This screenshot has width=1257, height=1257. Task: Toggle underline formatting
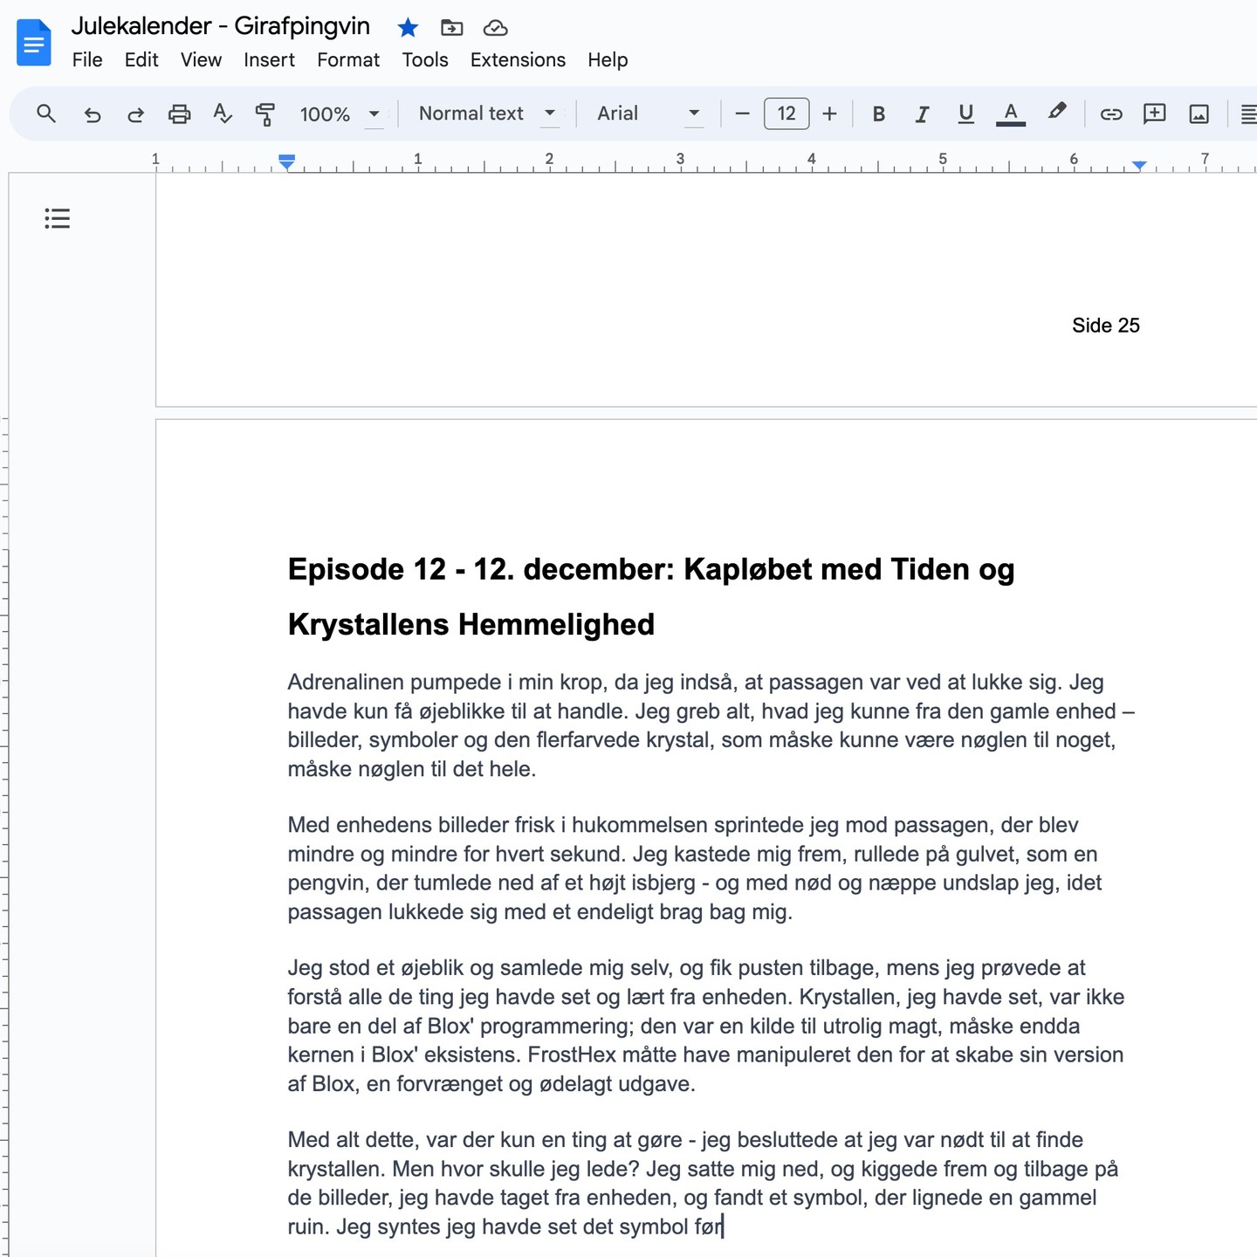click(x=965, y=114)
